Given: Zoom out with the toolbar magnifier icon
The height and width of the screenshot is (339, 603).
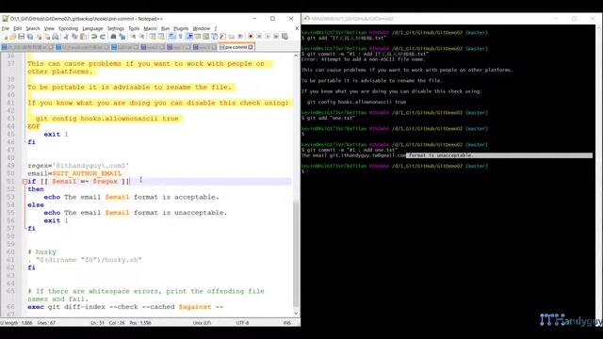Looking at the screenshot, I should click(x=141, y=37).
